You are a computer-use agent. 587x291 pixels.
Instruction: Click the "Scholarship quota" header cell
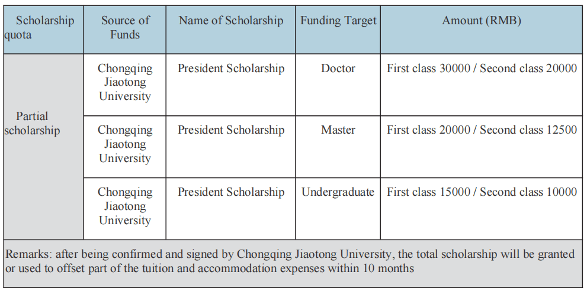point(43,28)
